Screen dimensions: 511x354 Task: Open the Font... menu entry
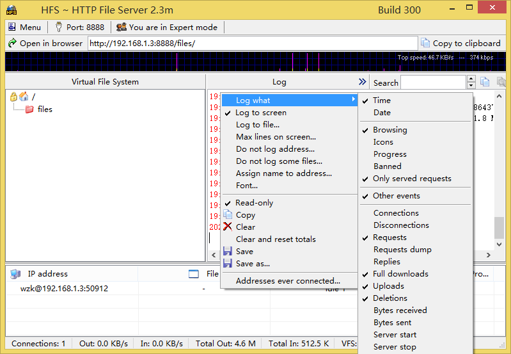pyautogui.click(x=289, y=185)
